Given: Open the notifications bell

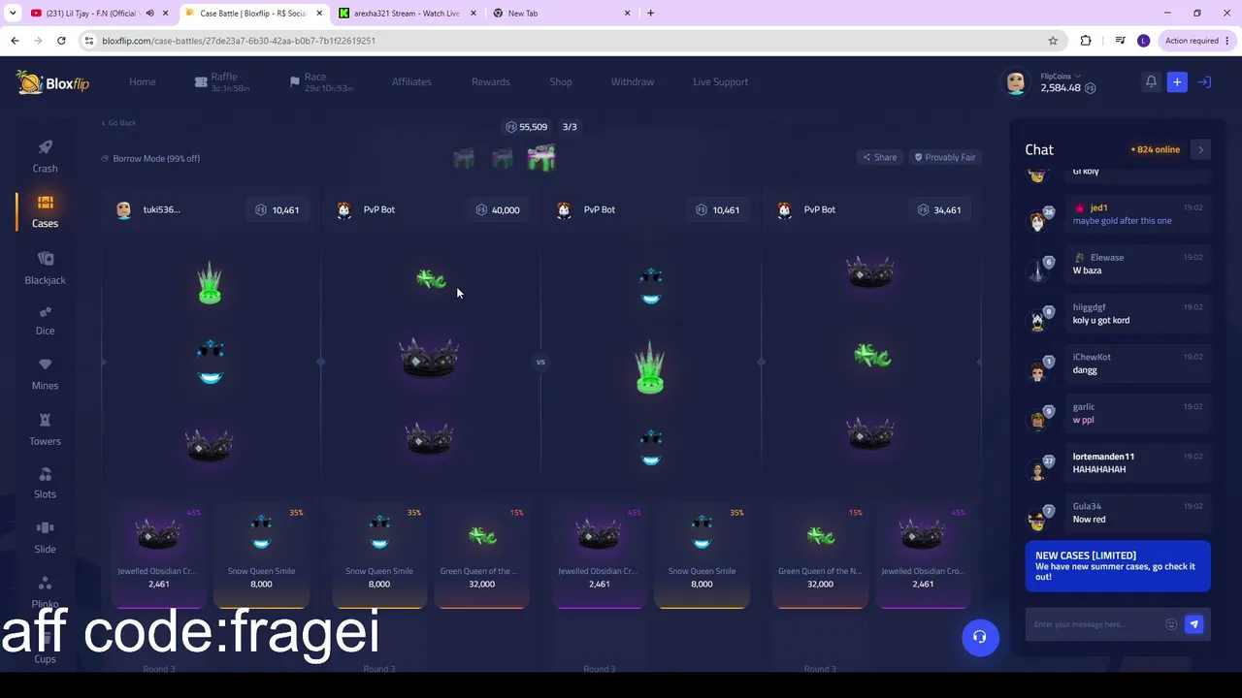Looking at the screenshot, I should (1151, 82).
